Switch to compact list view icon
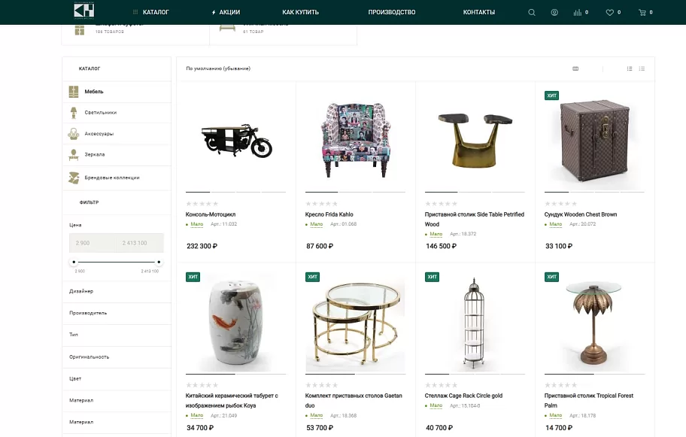 (642, 68)
